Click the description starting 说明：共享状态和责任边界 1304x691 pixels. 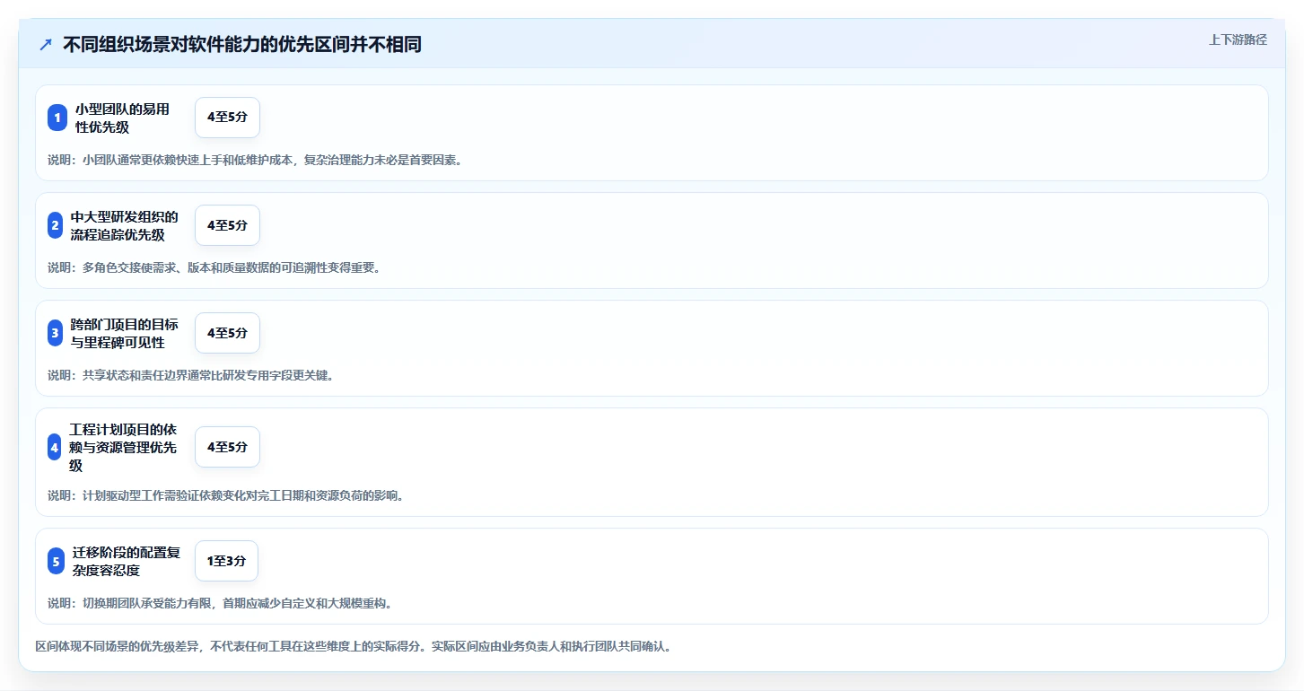pyautogui.click(x=191, y=376)
